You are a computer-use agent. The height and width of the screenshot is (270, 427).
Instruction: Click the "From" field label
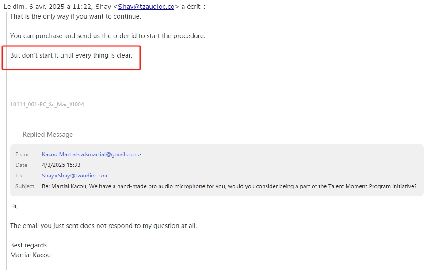point(22,154)
